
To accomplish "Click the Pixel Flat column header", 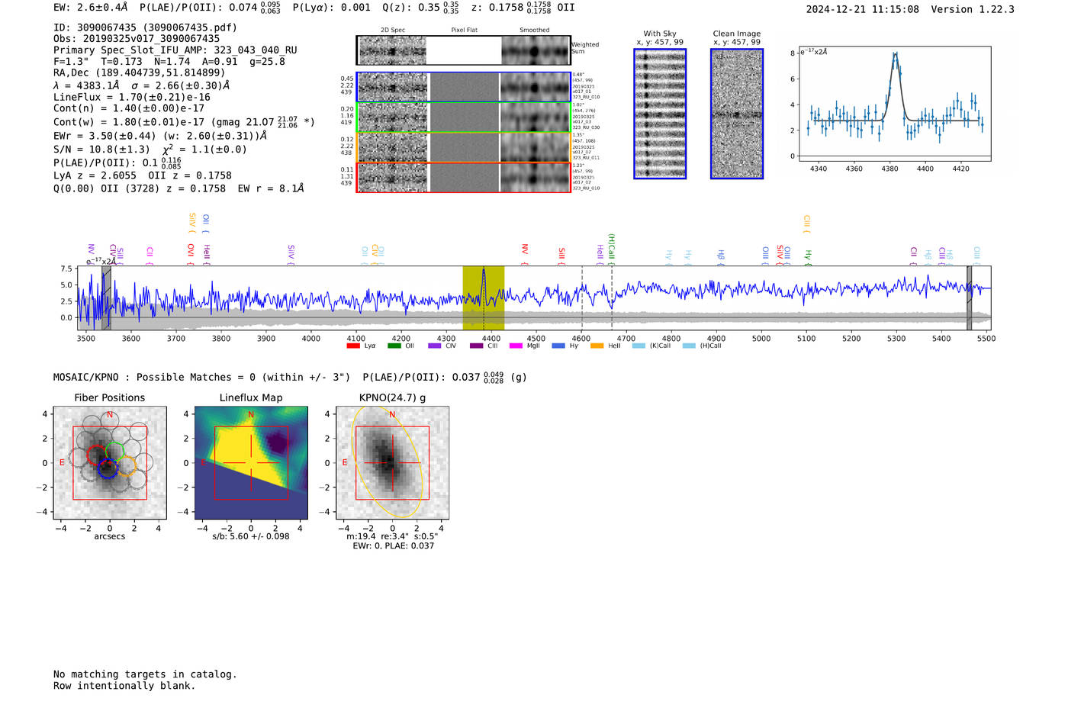I will (464, 31).
